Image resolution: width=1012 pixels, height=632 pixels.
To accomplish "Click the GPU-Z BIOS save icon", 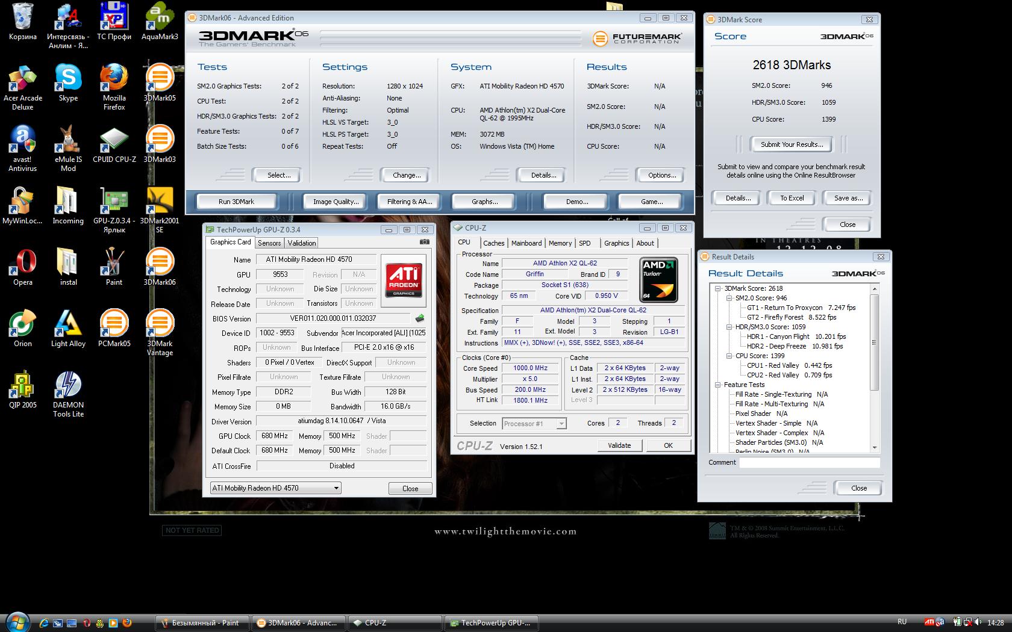I will 420,318.
